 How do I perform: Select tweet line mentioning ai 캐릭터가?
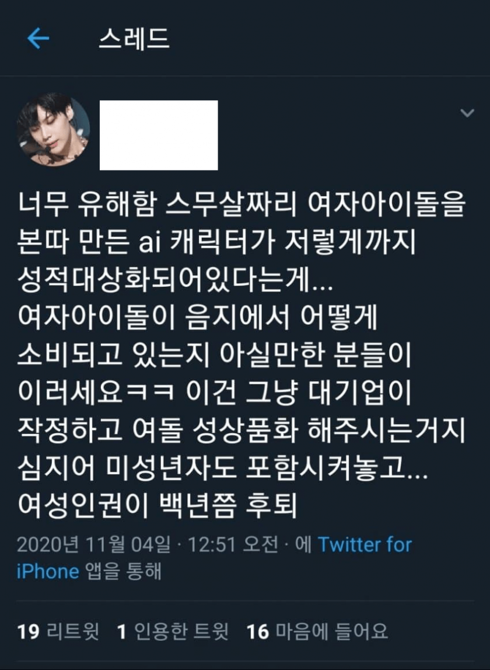coord(216,241)
